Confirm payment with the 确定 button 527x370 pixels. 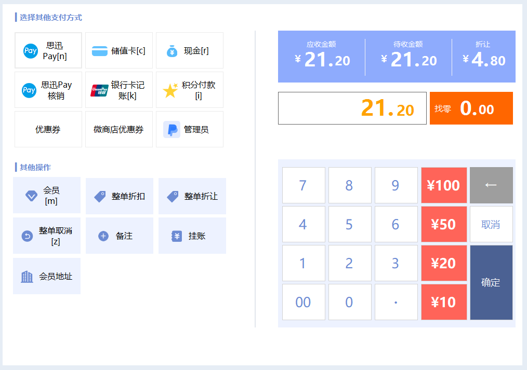pyautogui.click(x=491, y=282)
